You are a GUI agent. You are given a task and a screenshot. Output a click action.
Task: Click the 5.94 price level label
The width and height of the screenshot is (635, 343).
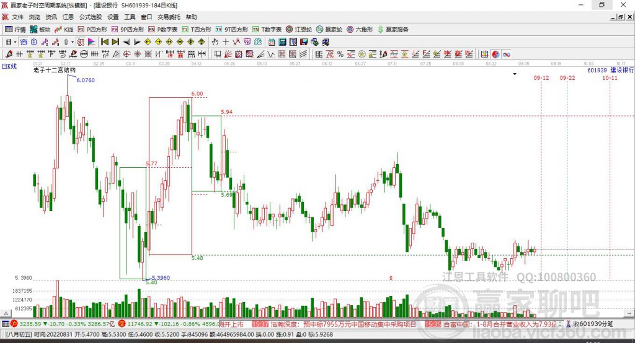pyautogui.click(x=227, y=112)
